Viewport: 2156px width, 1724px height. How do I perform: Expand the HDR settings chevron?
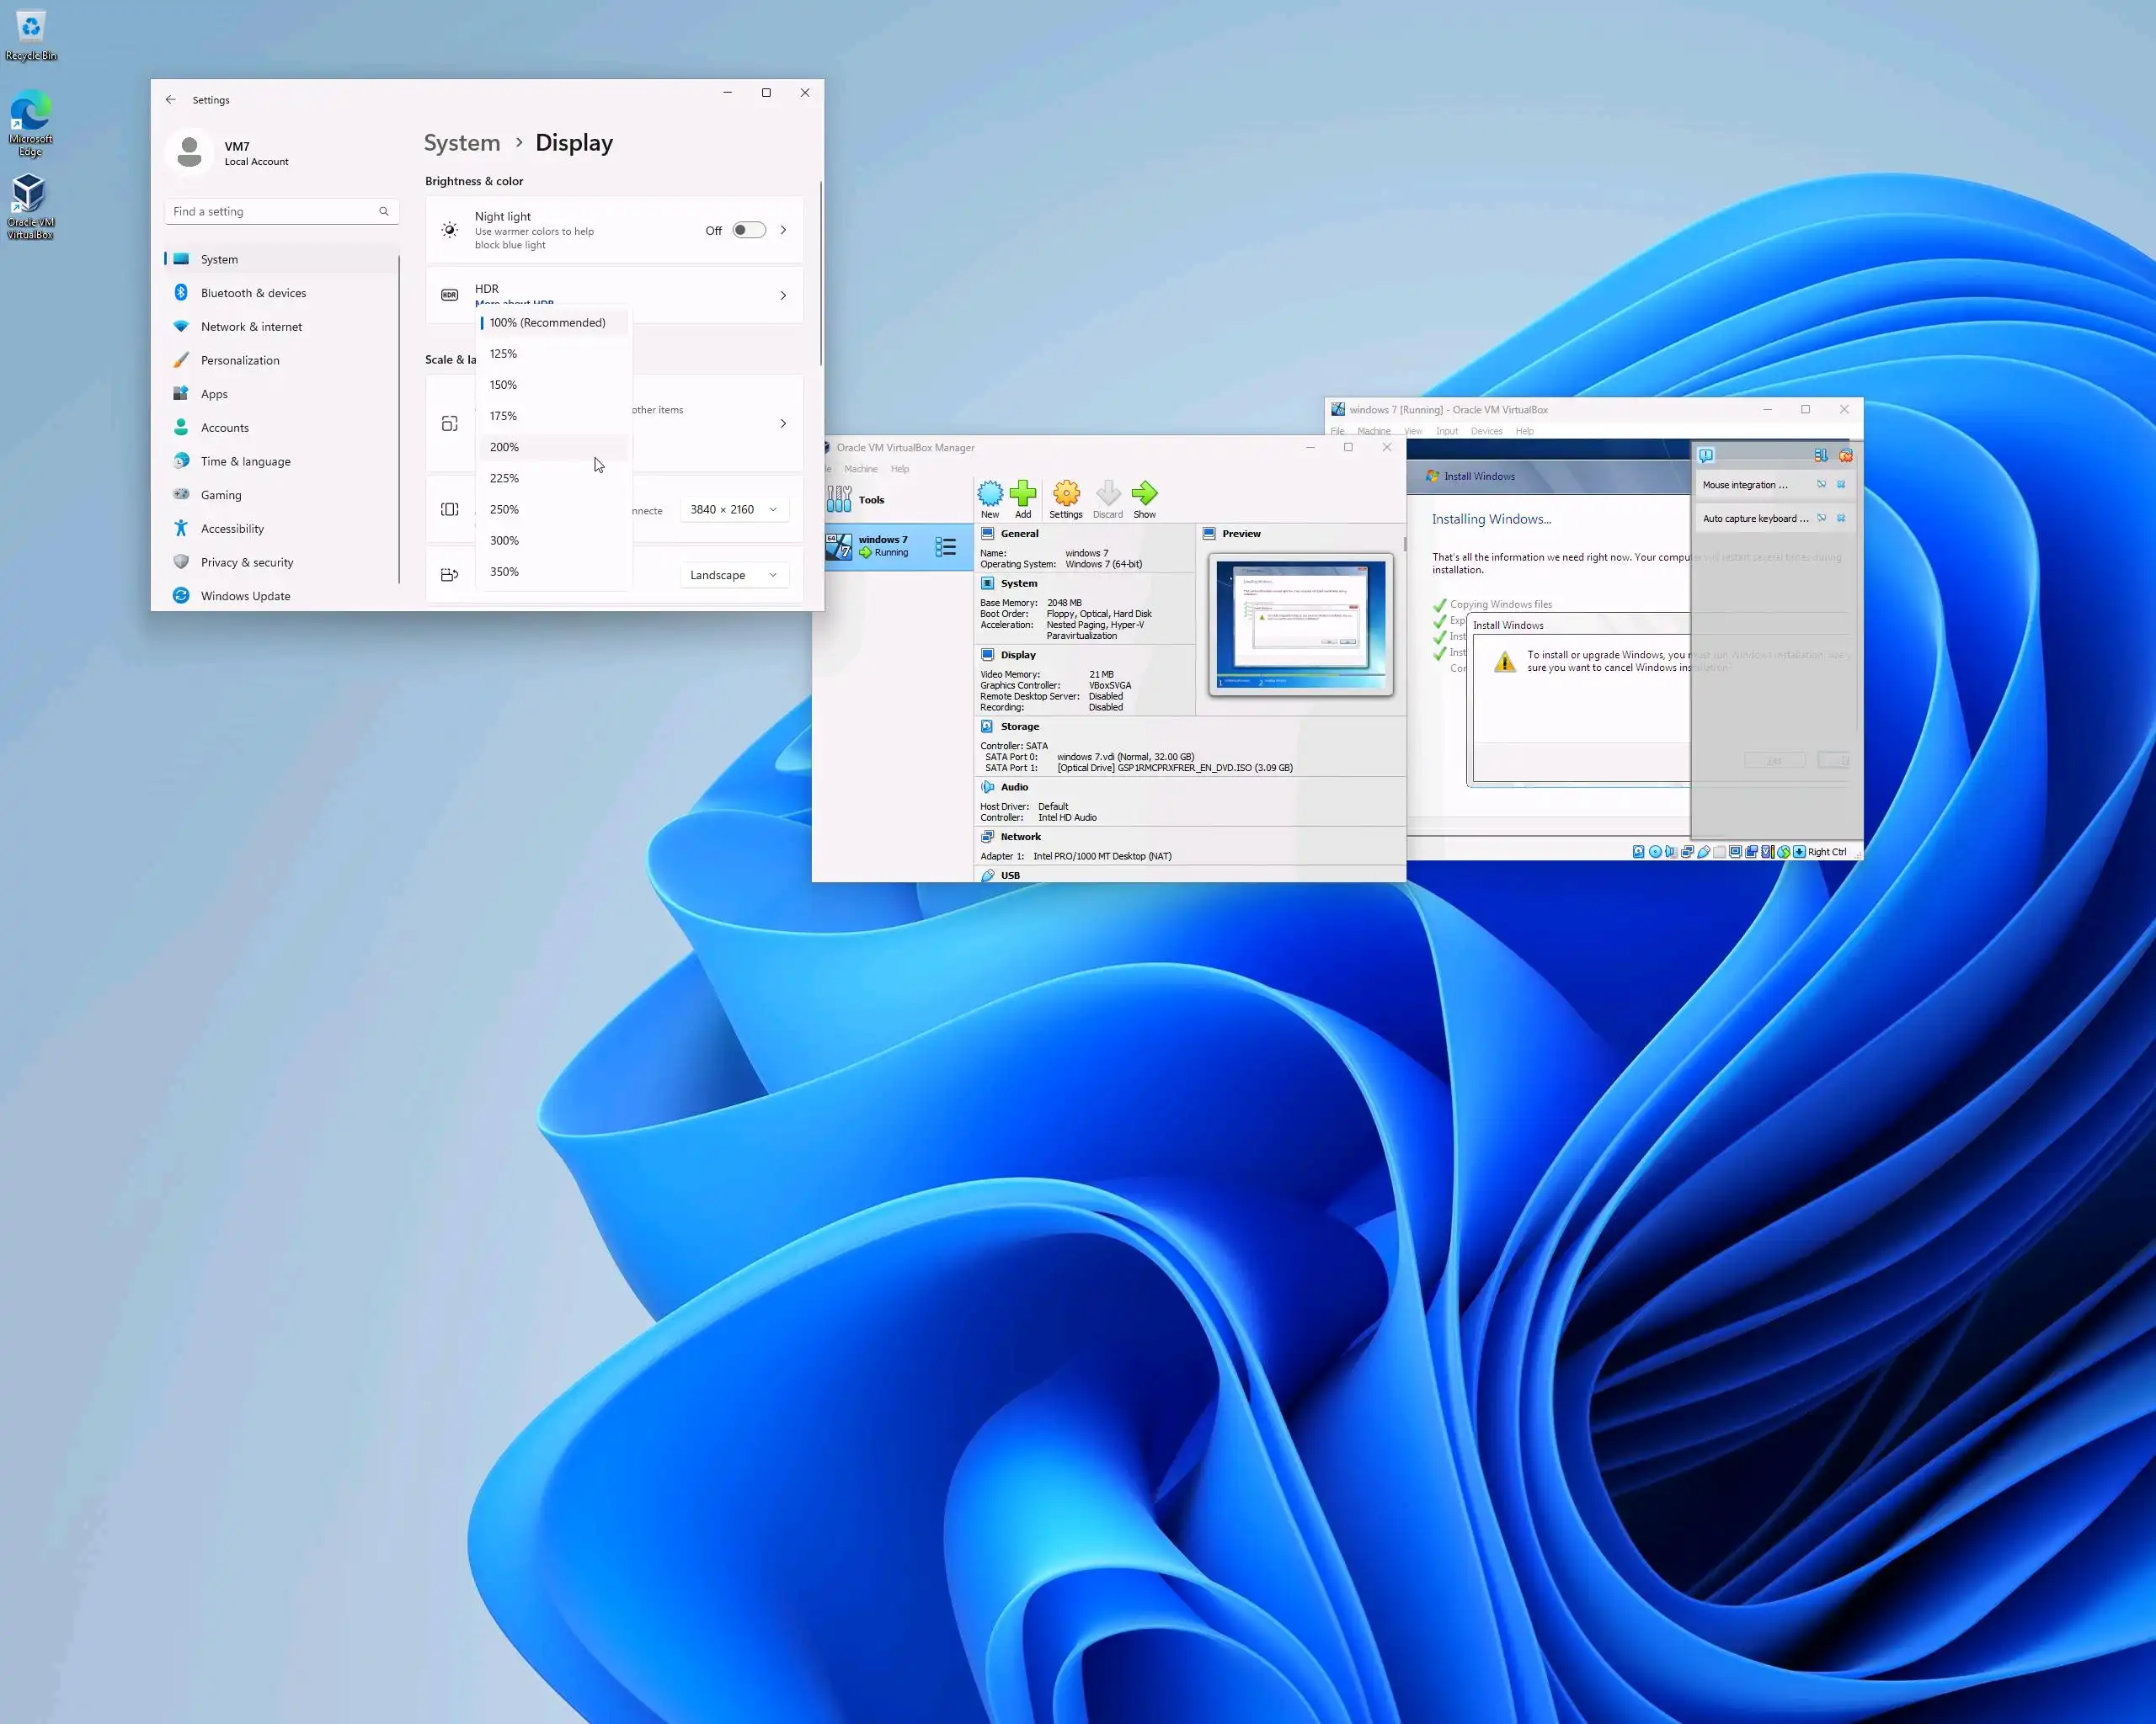tap(783, 295)
